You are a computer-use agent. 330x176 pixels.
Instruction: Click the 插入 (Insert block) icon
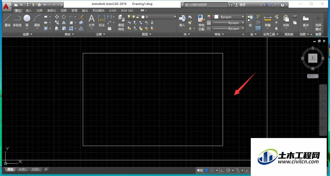coord(182,20)
